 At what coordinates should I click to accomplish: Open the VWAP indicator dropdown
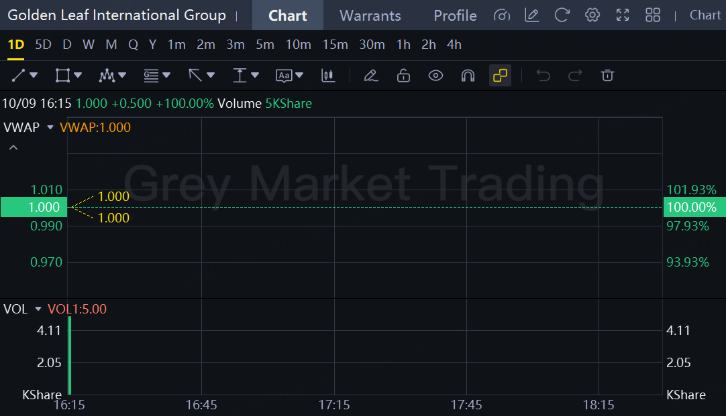(50, 127)
